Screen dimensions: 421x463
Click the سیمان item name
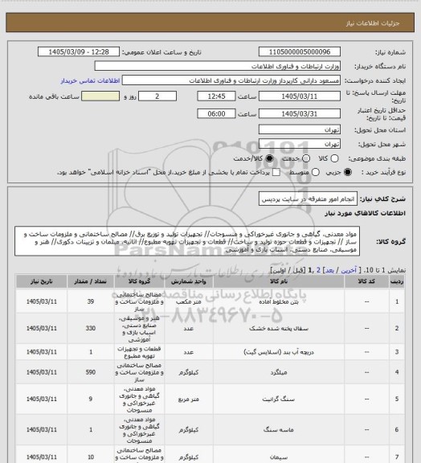point(279,457)
